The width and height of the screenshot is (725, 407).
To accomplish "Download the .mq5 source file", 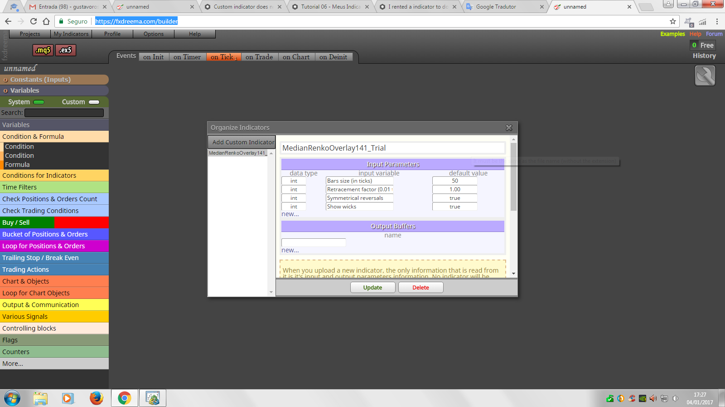I will tap(43, 50).
